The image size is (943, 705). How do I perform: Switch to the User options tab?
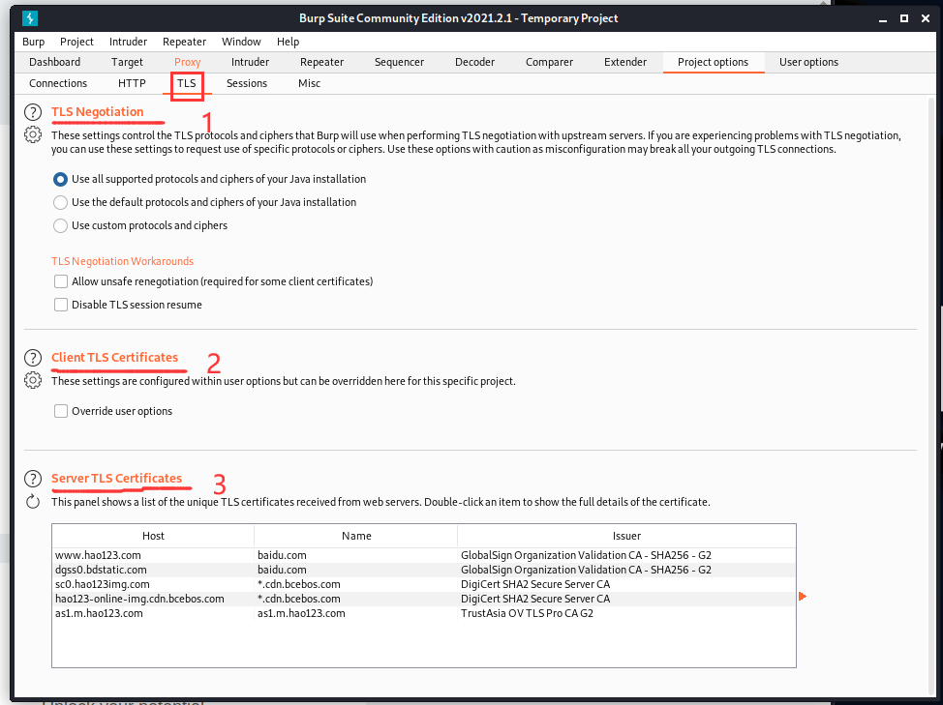tap(808, 62)
